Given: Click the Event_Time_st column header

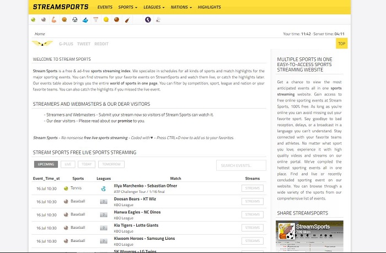Looking at the screenshot, I should tap(46, 179).
